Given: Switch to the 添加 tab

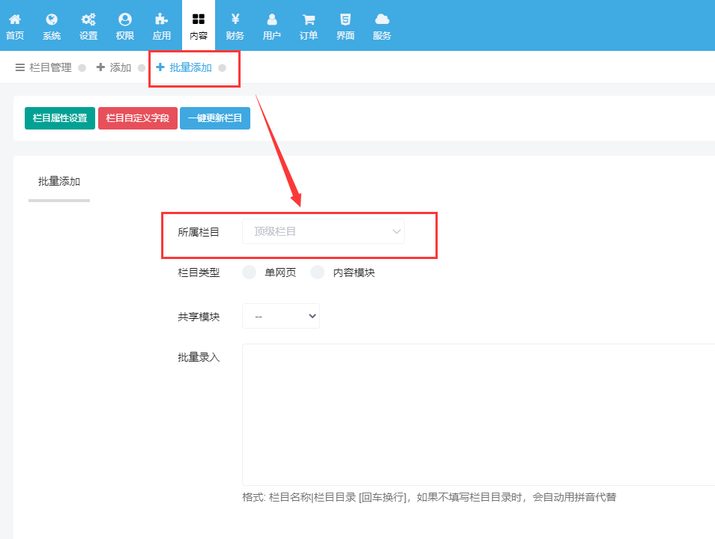Looking at the screenshot, I should tap(121, 67).
